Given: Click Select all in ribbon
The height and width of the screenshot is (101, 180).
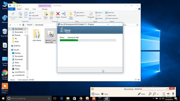Looking at the screenshot, I should click(109, 13).
